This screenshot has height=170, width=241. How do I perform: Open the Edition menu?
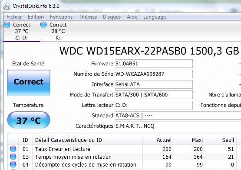point(36,17)
